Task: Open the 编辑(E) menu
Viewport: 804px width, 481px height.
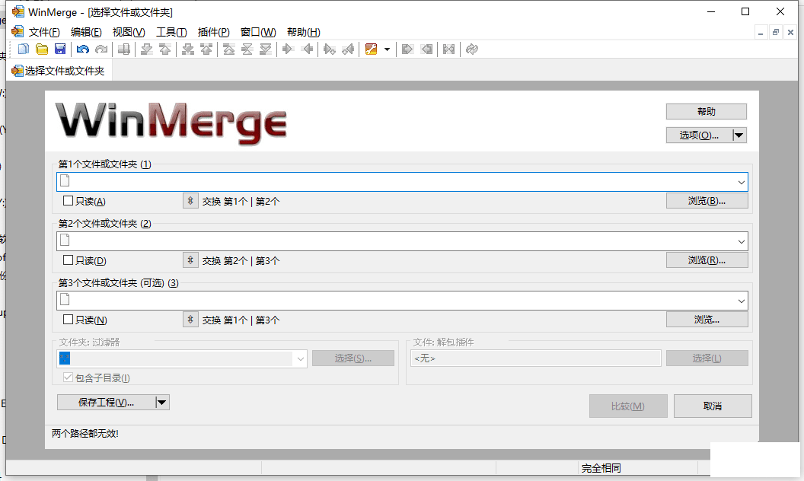Action: click(x=86, y=32)
